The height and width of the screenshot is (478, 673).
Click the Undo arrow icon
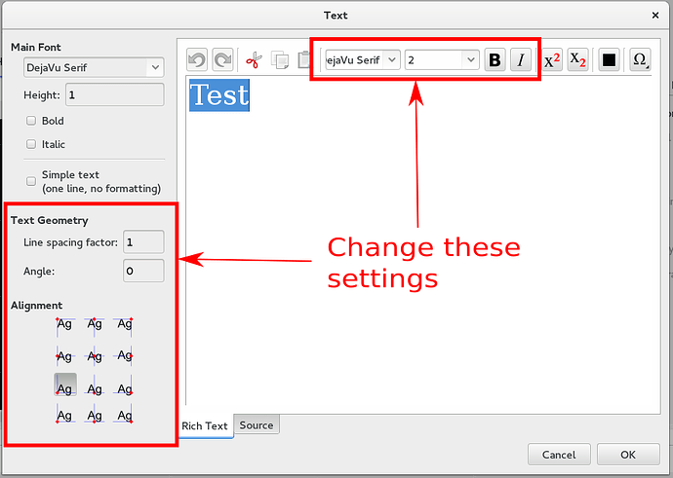(x=198, y=59)
